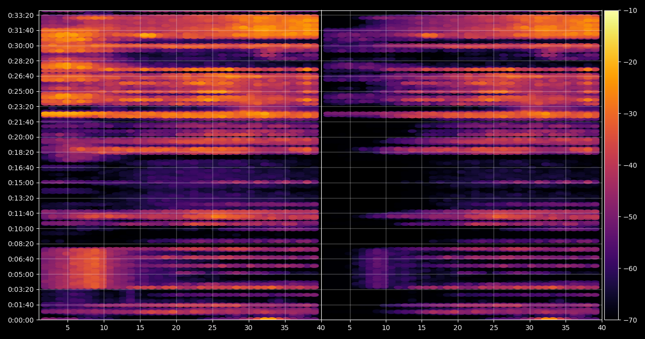
Task: Select the −20 colorbar tick label
Action: pyautogui.click(x=630, y=62)
